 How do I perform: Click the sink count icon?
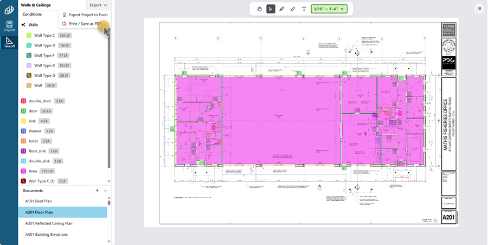23,121
